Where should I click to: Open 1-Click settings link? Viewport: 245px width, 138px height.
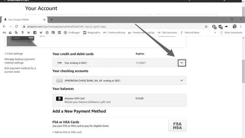pyautogui.click(x=14, y=54)
